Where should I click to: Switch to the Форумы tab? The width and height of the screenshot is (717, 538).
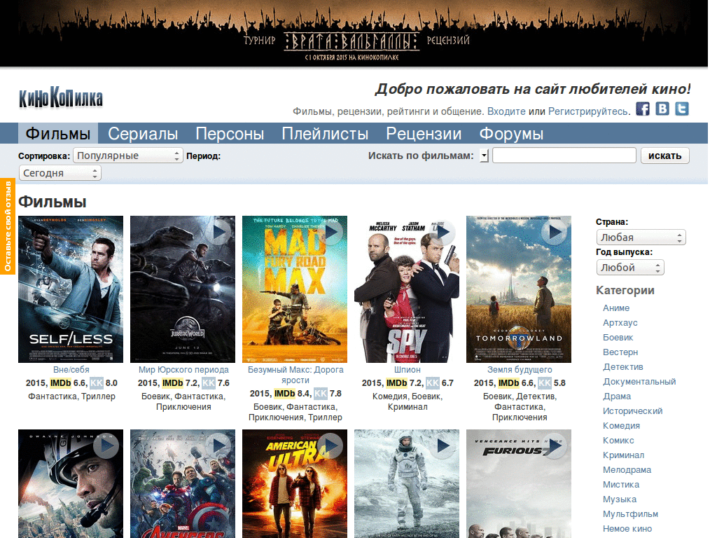click(x=511, y=134)
